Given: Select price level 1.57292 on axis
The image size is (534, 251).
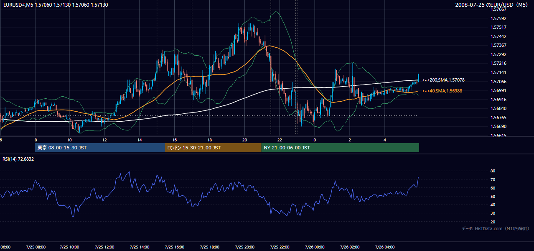Looking at the screenshot, I should [498, 54].
